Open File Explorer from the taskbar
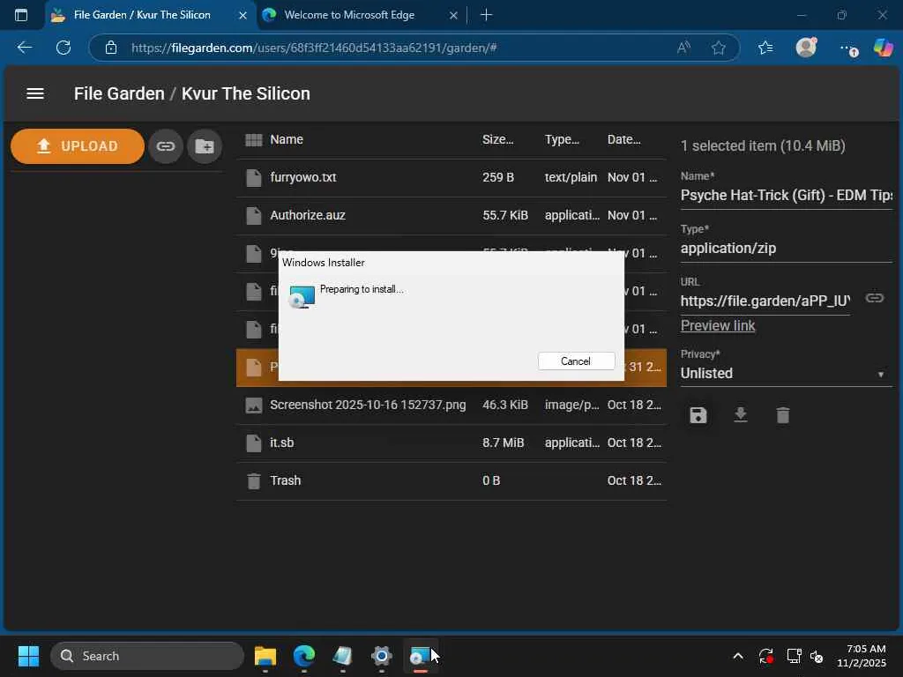The height and width of the screenshot is (677, 903). click(x=265, y=656)
